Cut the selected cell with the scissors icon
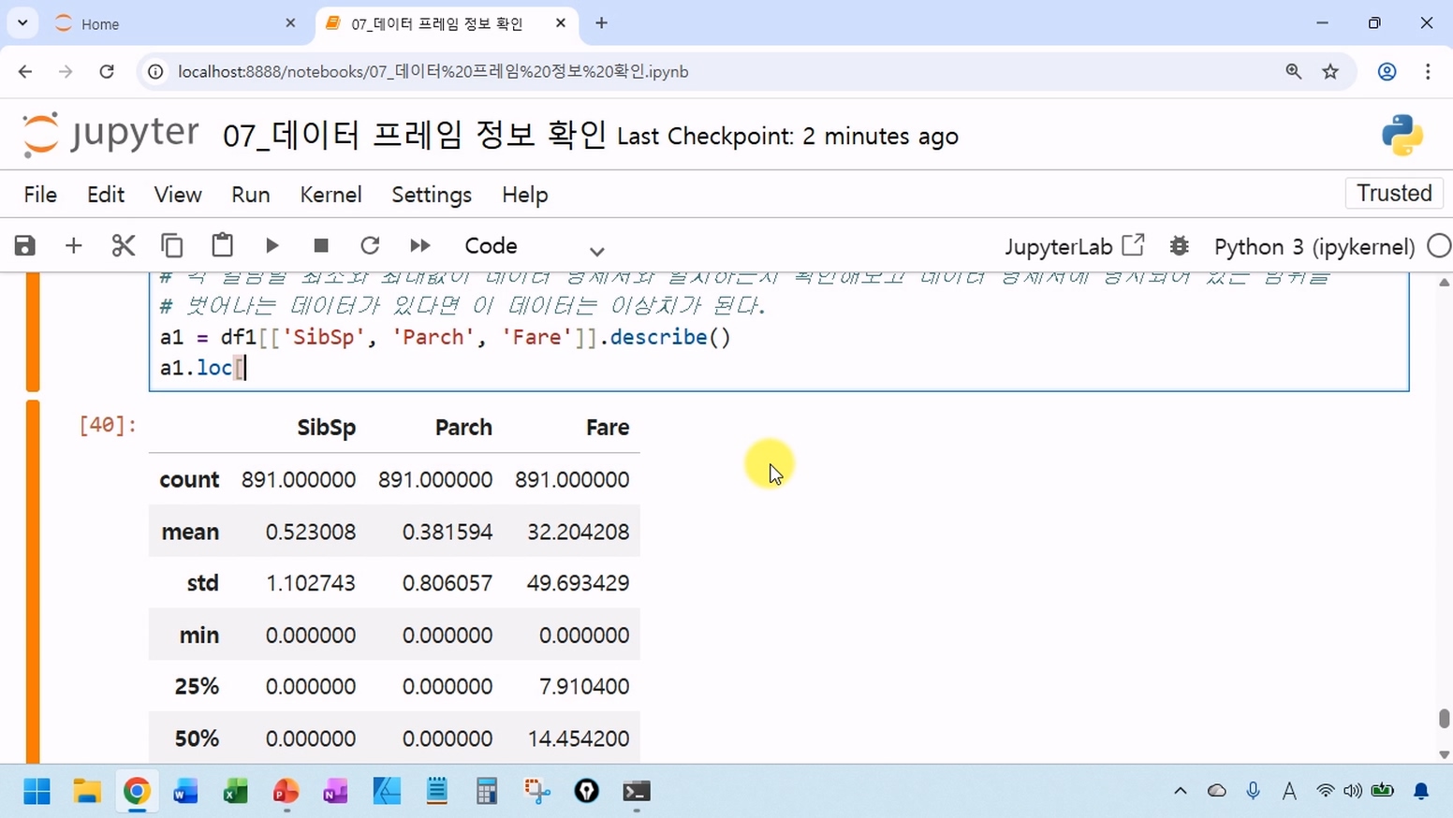 coord(123,246)
